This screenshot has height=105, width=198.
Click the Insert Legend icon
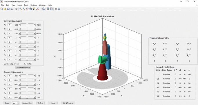tap(51, 9)
